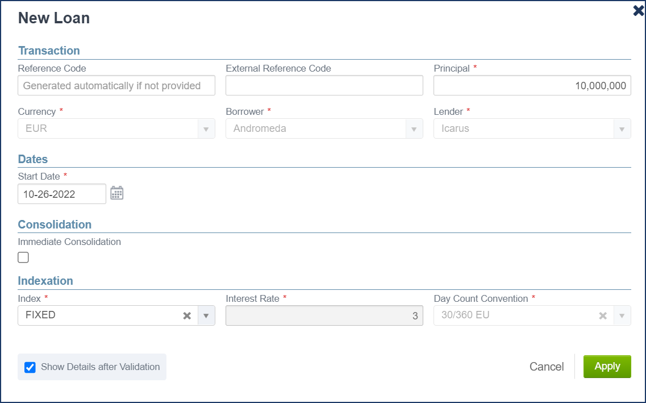Open the Start Date calendar picker
This screenshot has width=646, height=403.
pyautogui.click(x=116, y=193)
